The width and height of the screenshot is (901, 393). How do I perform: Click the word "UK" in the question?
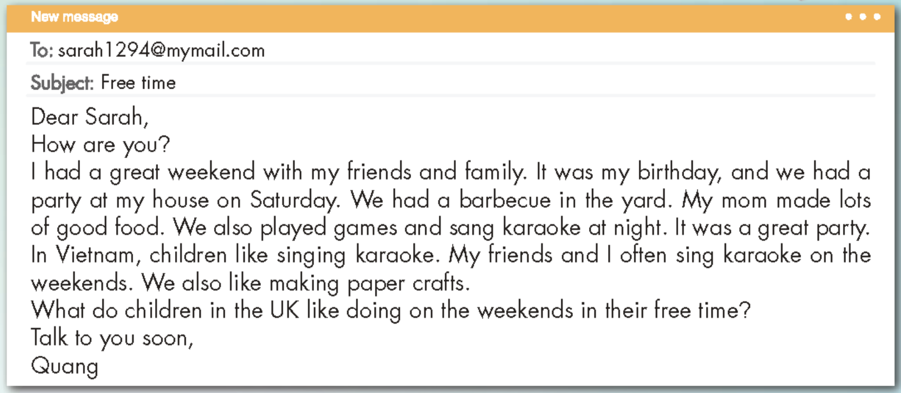point(284,311)
